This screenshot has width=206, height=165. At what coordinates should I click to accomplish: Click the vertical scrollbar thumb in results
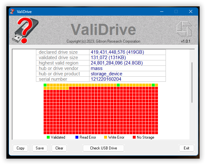(192, 82)
